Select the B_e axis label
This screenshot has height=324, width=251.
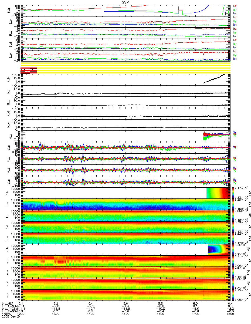click(11, 56)
